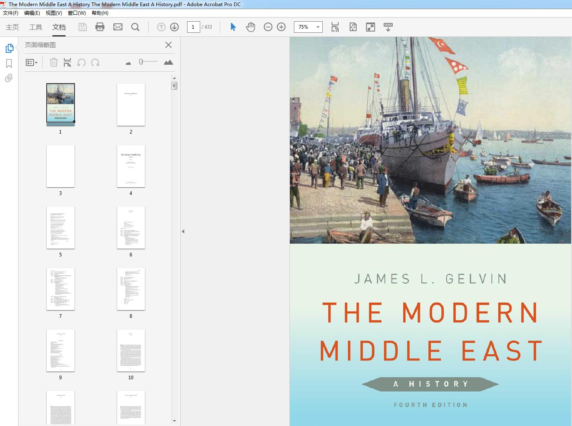Click the Zoom out minus button

click(x=268, y=27)
